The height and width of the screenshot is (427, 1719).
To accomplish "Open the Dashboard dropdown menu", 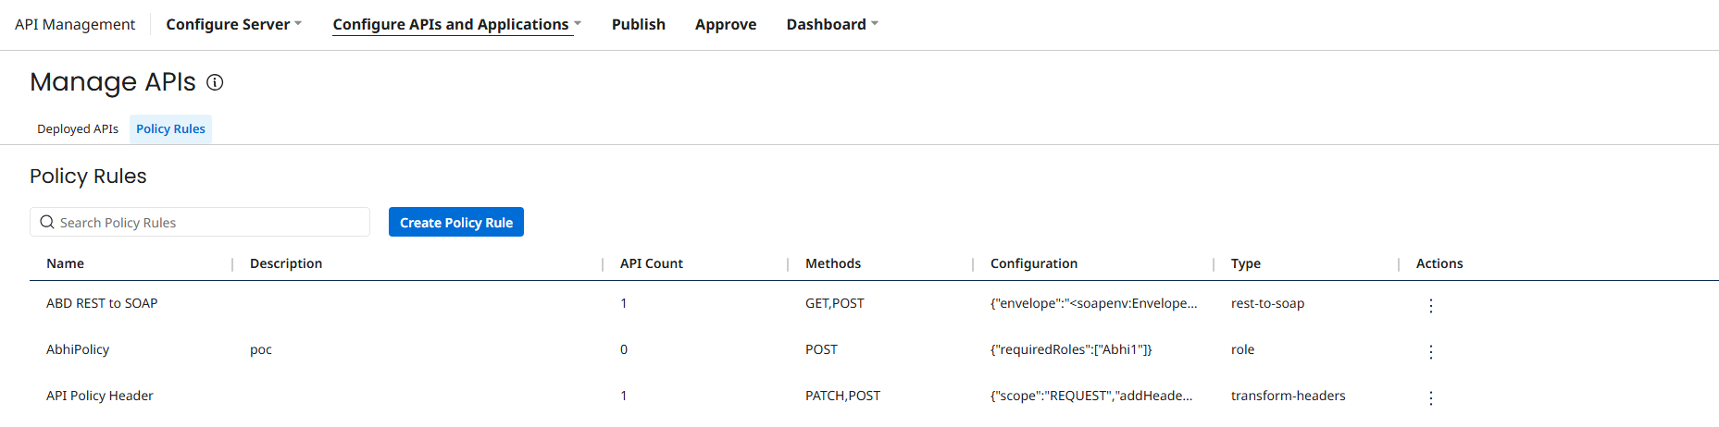I will click(x=831, y=24).
